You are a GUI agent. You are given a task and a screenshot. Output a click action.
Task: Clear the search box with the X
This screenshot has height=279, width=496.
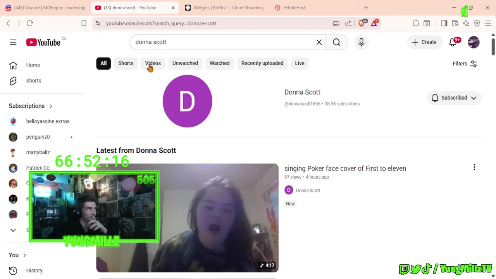[x=319, y=42]
